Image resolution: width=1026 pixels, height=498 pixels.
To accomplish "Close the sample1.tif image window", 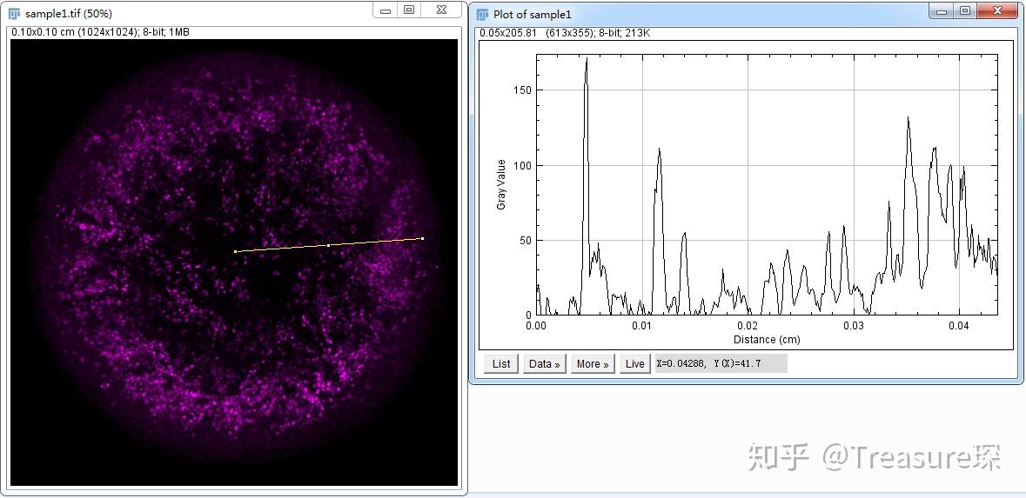I will pos(441,10).
